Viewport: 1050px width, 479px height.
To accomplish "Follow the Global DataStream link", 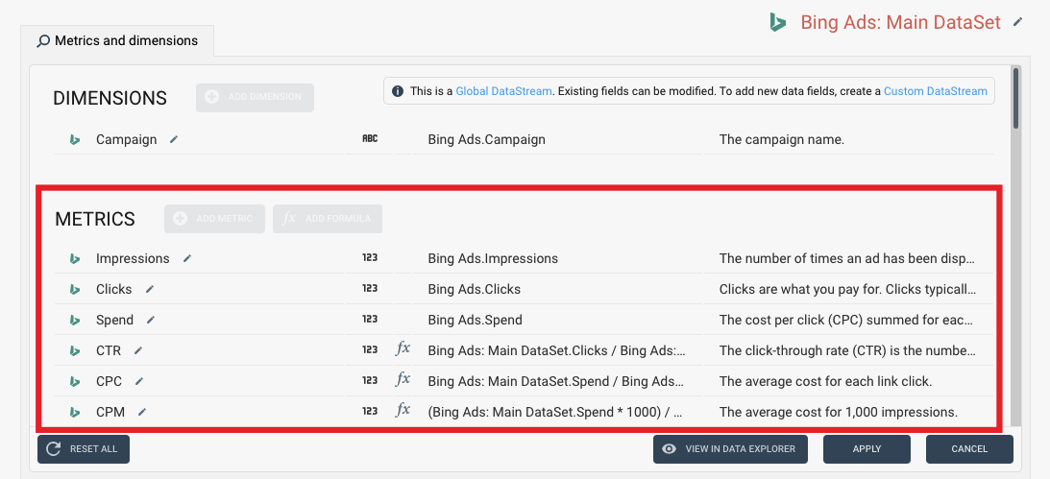I will click(504, 91).
